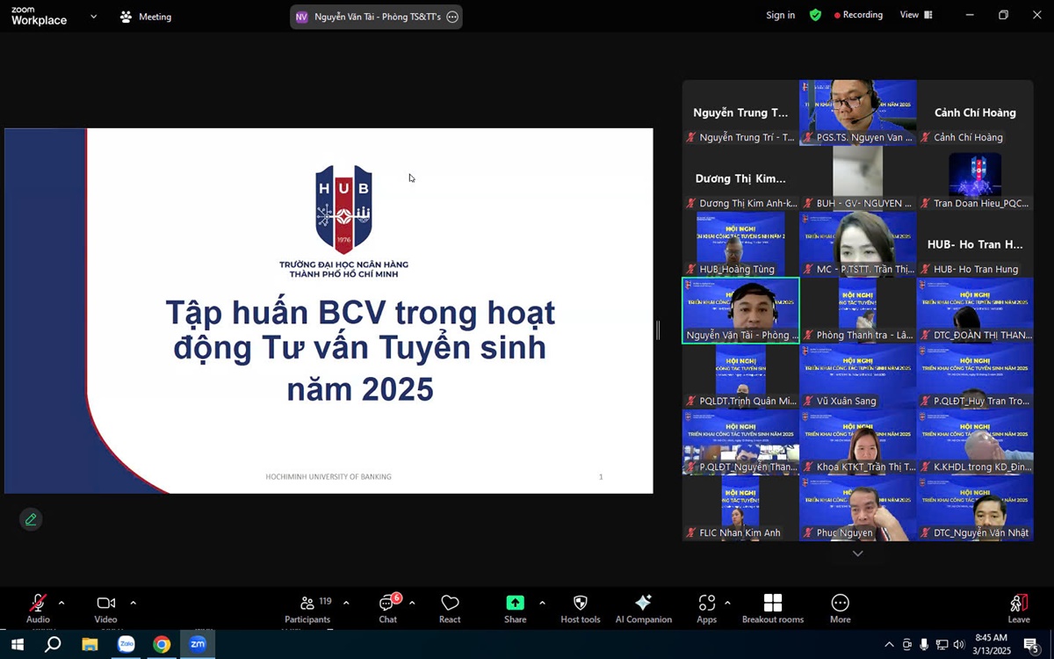Unmute the Audio microphone icon
The height and width of the screenshot is (659, 1054).
pyautogui.click(x=38, y=603)
